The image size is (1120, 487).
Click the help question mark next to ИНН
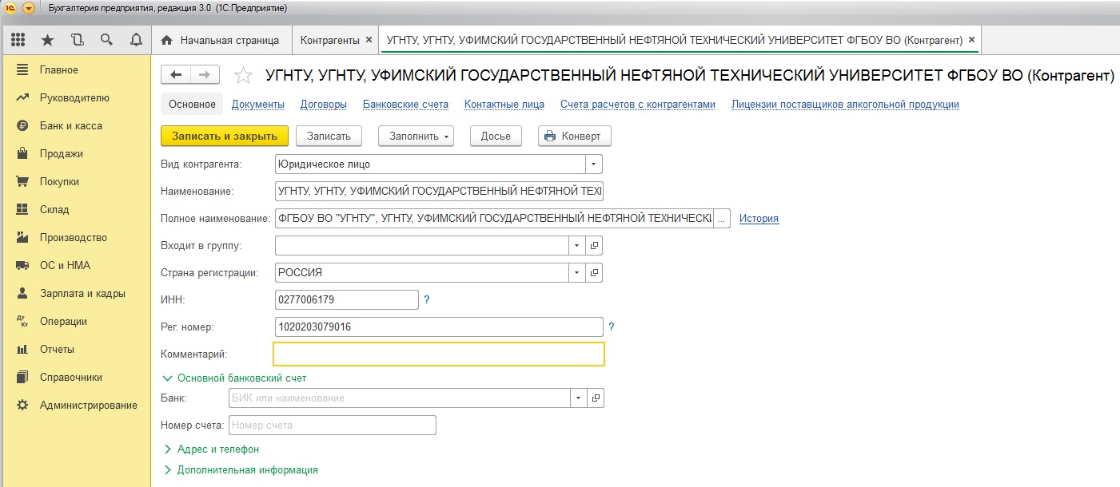(427, 300)
